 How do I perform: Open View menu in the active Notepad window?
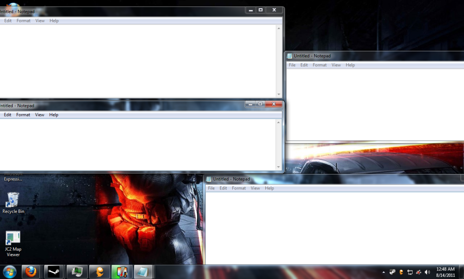tap(39, 115)
